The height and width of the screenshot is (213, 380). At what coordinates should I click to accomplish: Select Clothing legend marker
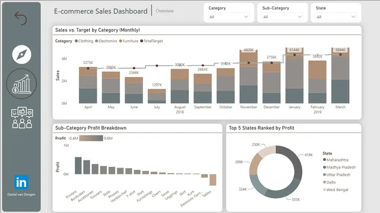77,41
